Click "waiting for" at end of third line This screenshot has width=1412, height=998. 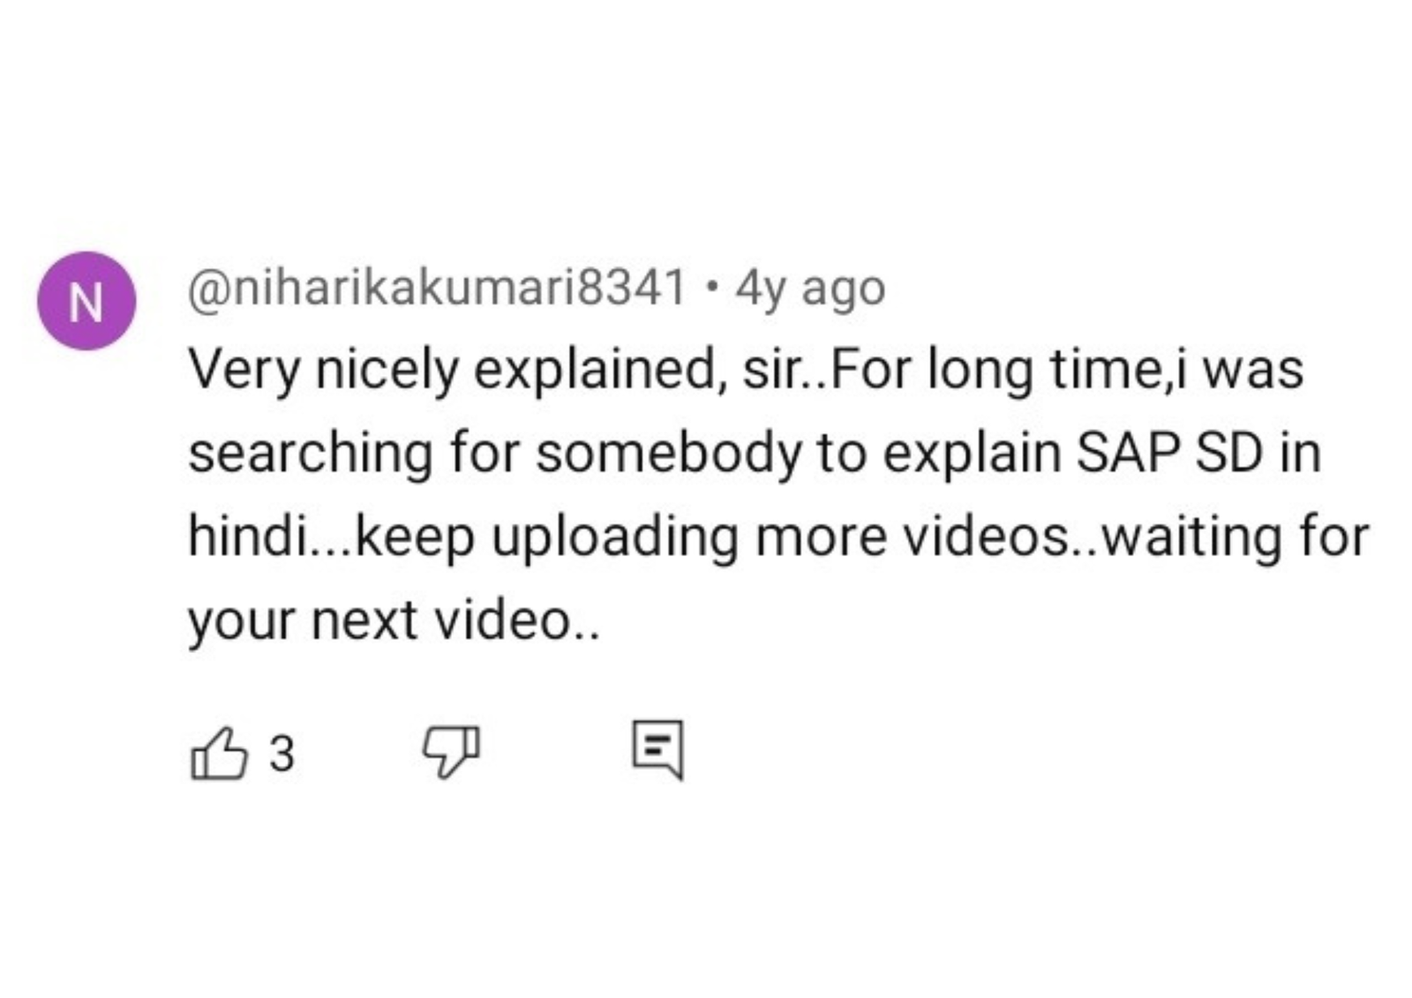coord(1235,537)
